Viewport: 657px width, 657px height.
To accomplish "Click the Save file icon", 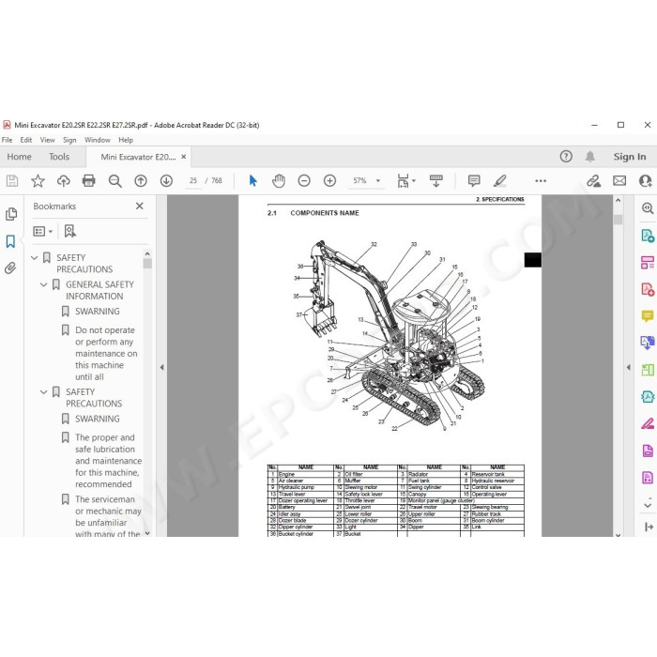I will pyautogui.click(x=12, y=181).
